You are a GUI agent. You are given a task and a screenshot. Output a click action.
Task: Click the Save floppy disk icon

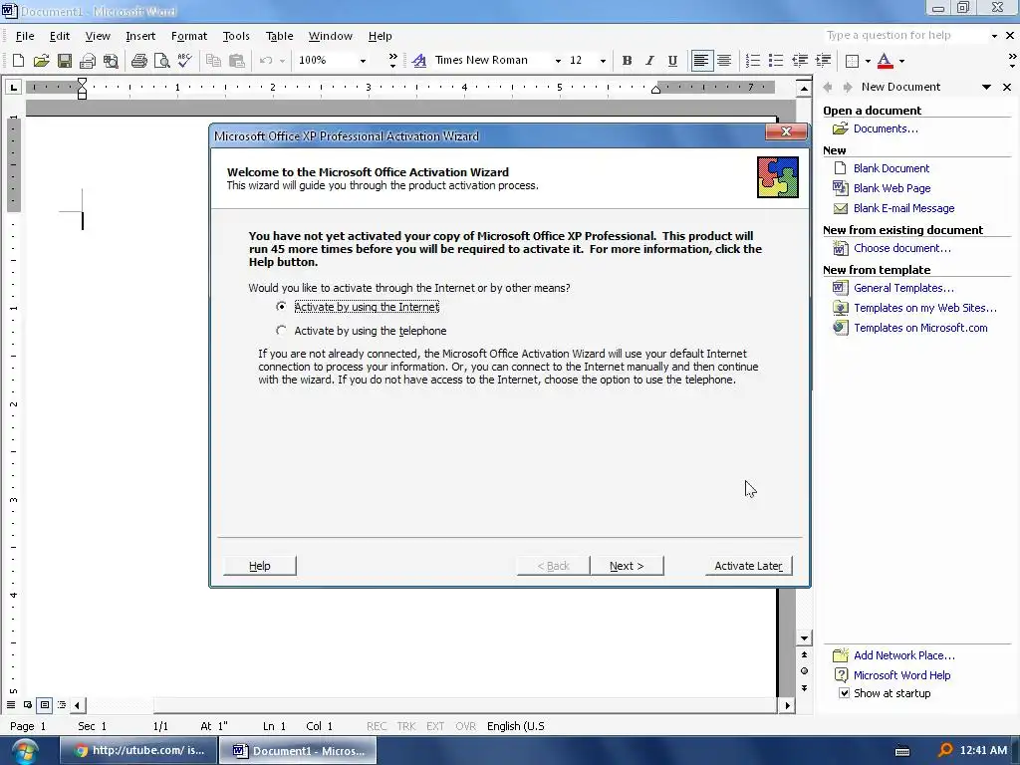[x=65, y=61]
